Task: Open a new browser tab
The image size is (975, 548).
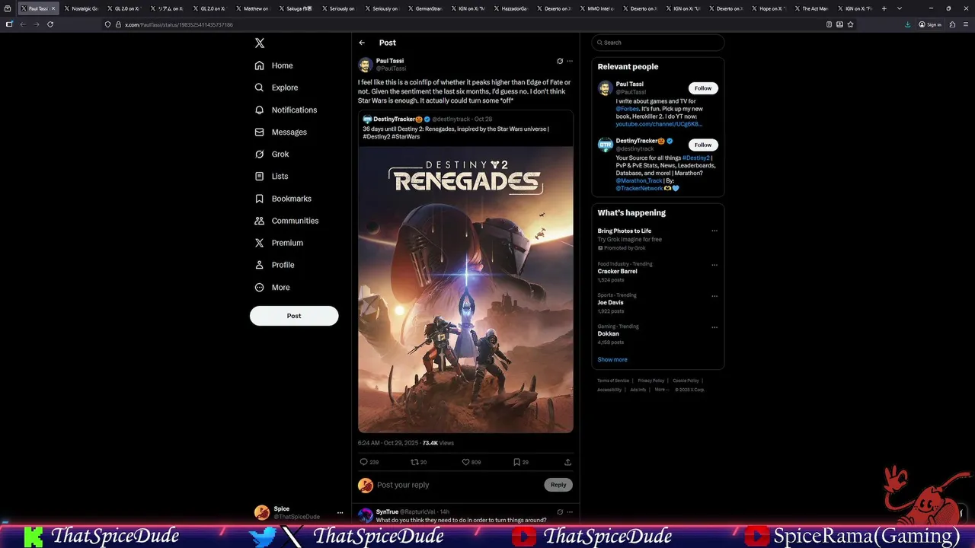Action: coord(884,8)
